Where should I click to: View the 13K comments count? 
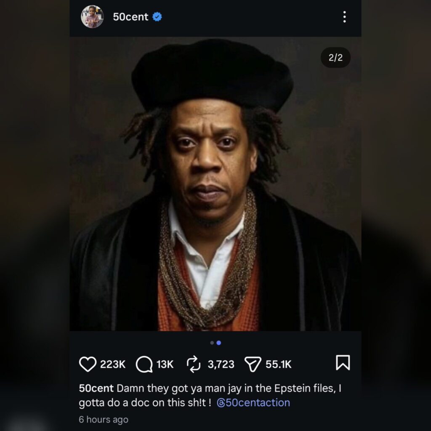point(165,364)
